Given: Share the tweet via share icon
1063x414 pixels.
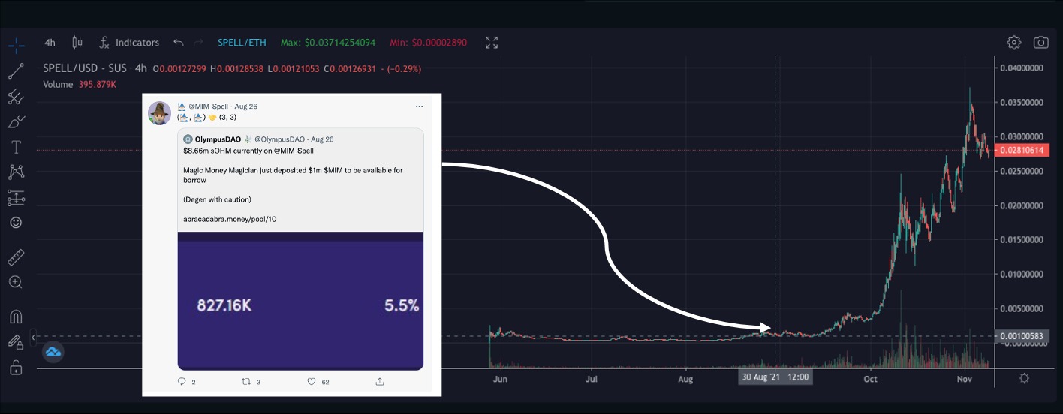Looking at the screenshot, I should click(379, 381).
